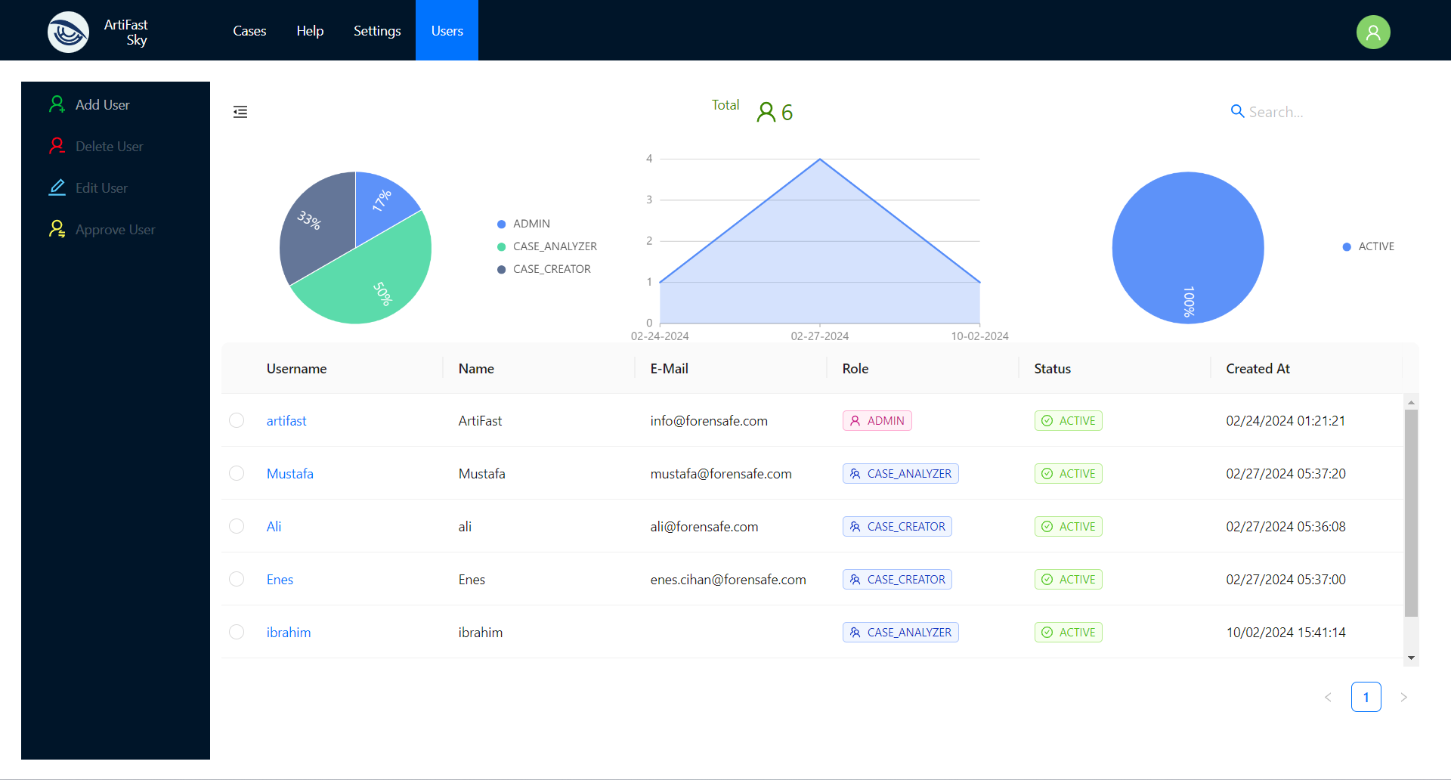
Task: Click the Approve User icon
Action: pyautogui.click(x=57, y=229)
